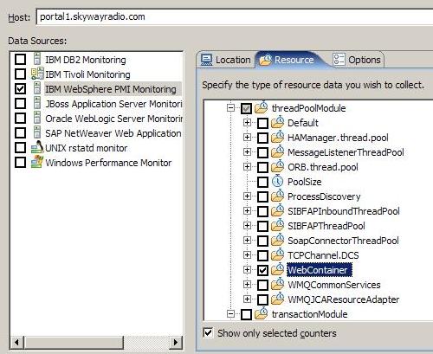Image resolution: width=433 pixels, height=354 pixels.
Task: Click the PoolSize clock counter icon
Action: click(277, 182)
